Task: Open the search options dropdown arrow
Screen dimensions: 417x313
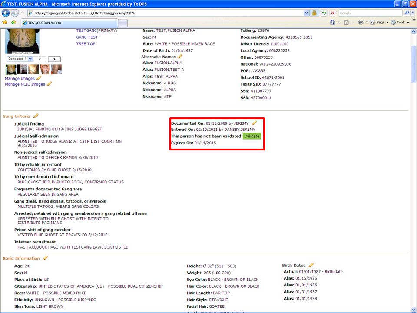Action: pos(413,13)
